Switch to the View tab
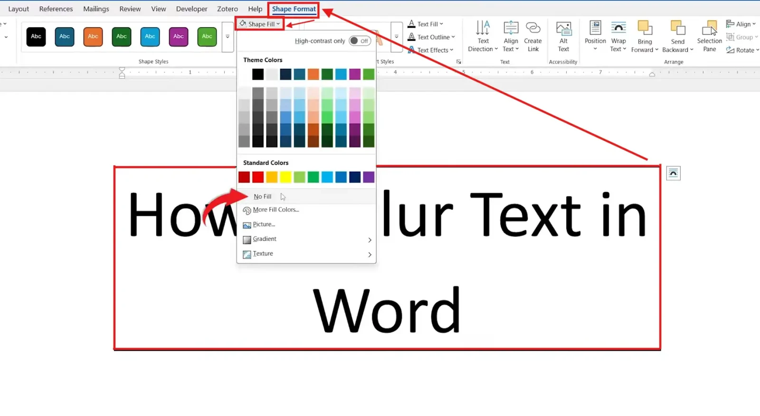 [x=159, y=9]
